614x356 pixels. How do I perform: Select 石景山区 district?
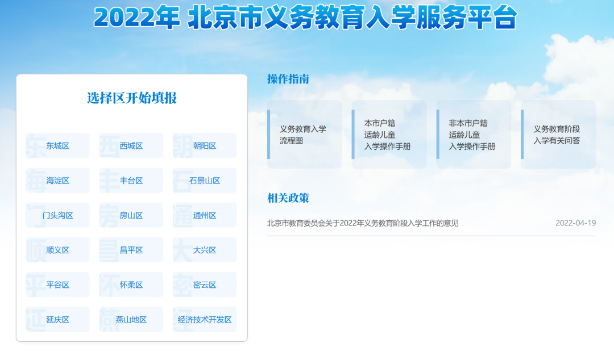[205, 181]
